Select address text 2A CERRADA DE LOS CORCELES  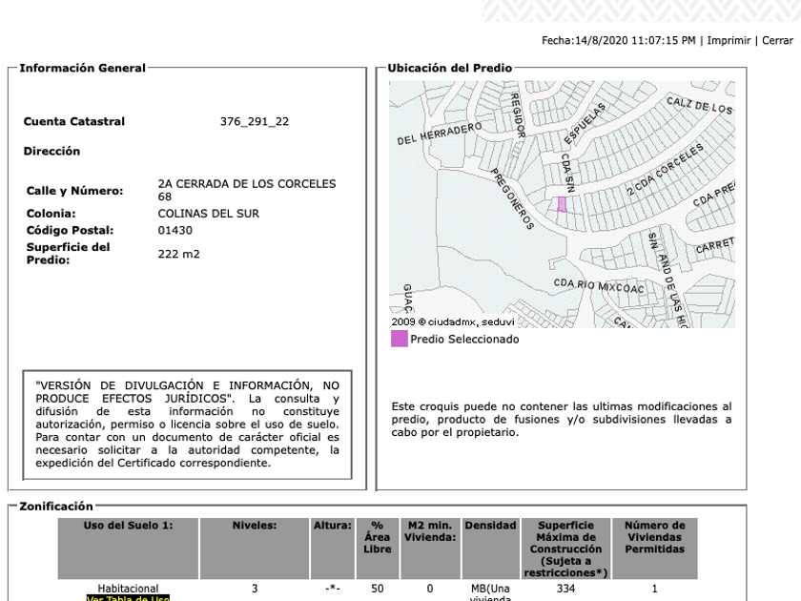click(x=247, y=184)
